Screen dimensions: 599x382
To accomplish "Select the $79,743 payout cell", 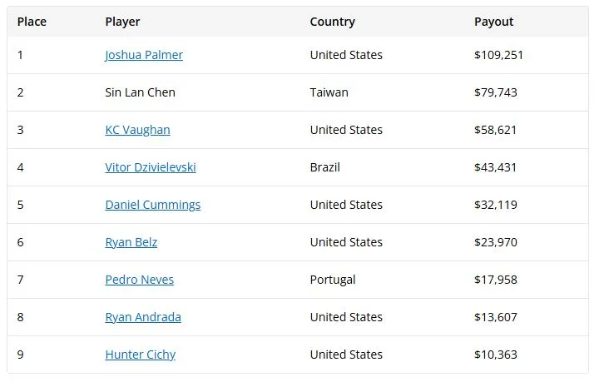I will pyautogui.click(x=496, y=92).
